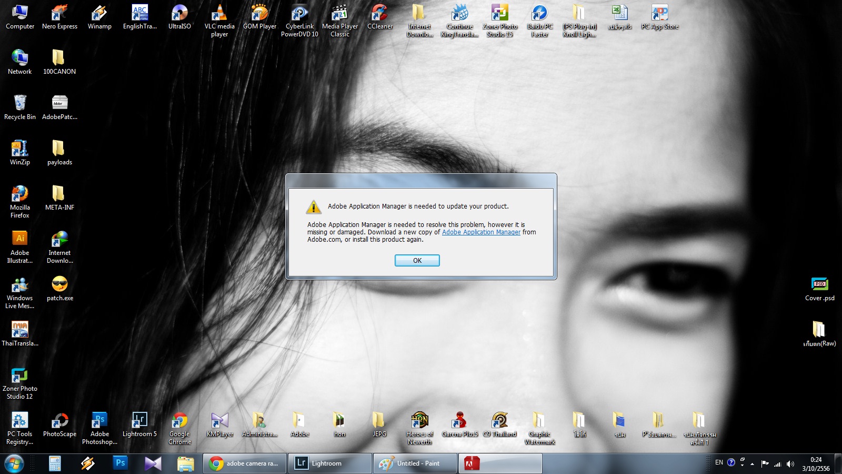Select the Recycle Bin icon
The width and height of the screenshot is (842, 474).
tap(20, 107)
